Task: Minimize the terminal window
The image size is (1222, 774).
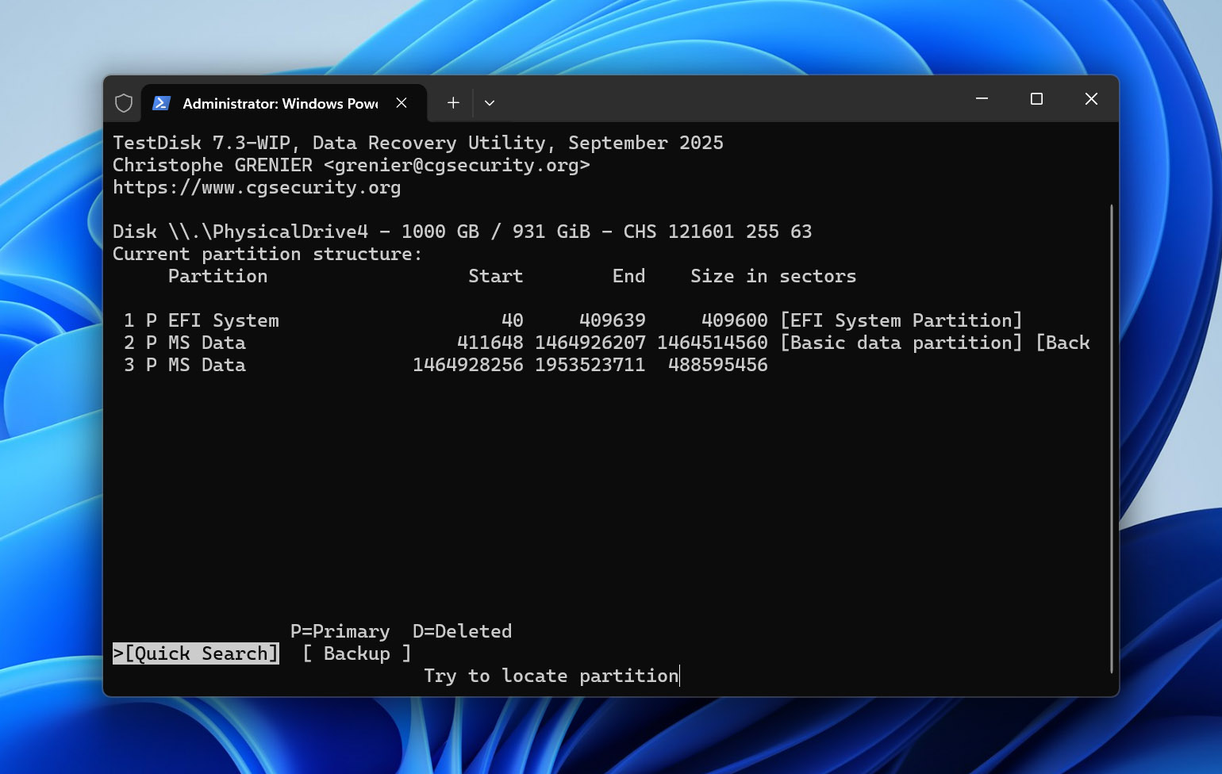Action: [982, 99]
